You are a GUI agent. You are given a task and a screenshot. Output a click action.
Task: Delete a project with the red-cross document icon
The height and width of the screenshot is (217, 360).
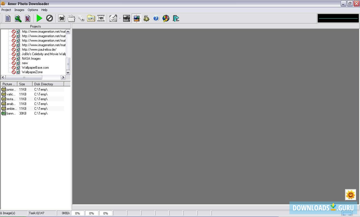click(x=27, y=18)
